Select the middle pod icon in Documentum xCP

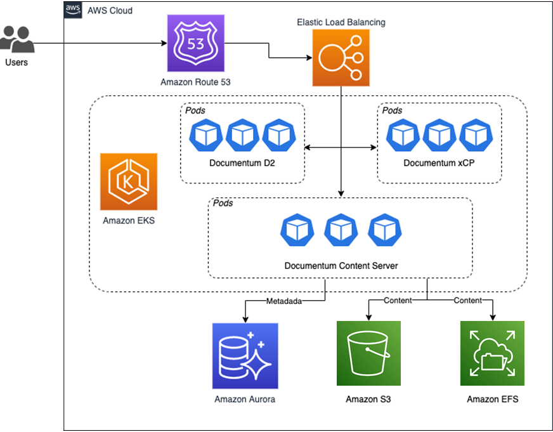point(439,134)
